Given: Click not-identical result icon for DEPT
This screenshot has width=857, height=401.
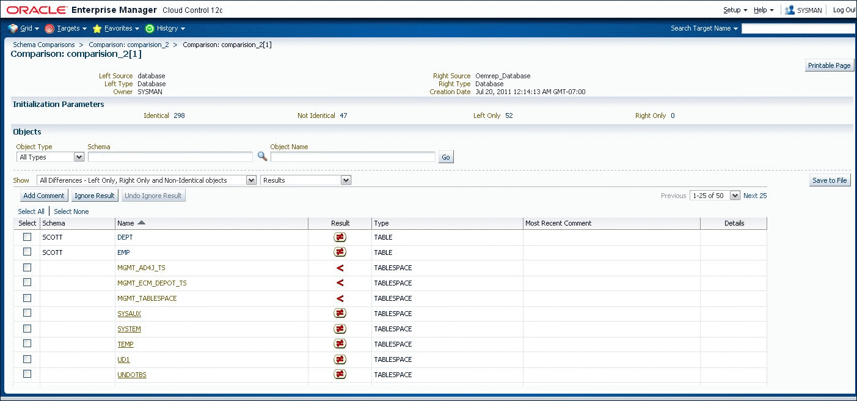Looking at the screenshot, I should pyautogui.click(x=340, y=237).
